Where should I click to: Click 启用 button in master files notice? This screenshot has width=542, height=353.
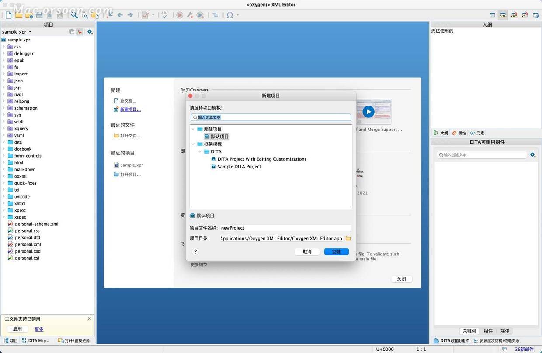[17, 329]
